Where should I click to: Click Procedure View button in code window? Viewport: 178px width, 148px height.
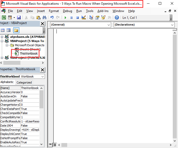(x=50, y=145)
